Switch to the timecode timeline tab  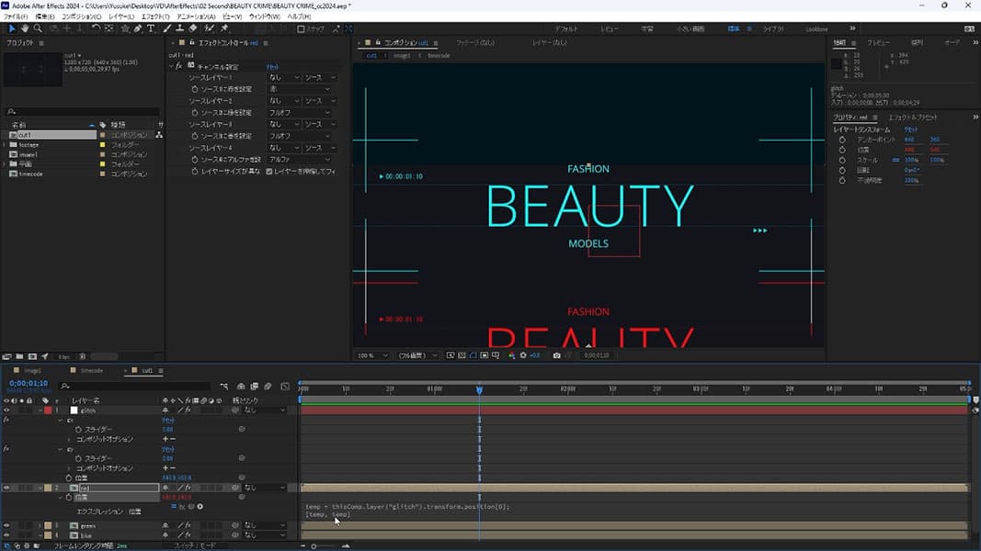[x=91, y=370]
